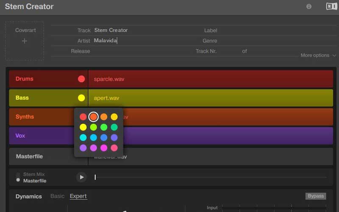The height and width of the screenshot is (212, 339).
Task: Choose the magenta swatch in the palette bottom row
Action: 104,148
